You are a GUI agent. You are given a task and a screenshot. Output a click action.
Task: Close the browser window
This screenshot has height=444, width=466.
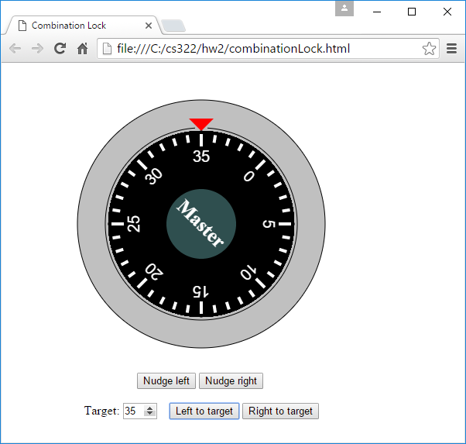pyautogui.click(x=447, y=12)
